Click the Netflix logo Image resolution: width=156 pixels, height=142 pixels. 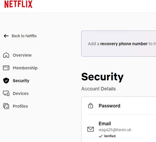18,4
